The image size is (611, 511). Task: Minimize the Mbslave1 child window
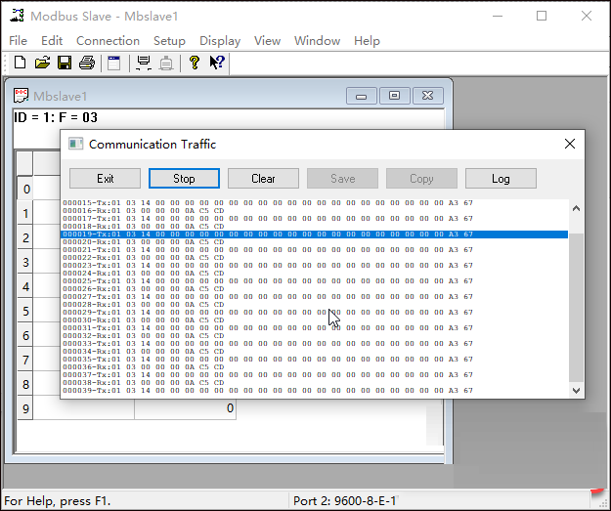point(361,96)
